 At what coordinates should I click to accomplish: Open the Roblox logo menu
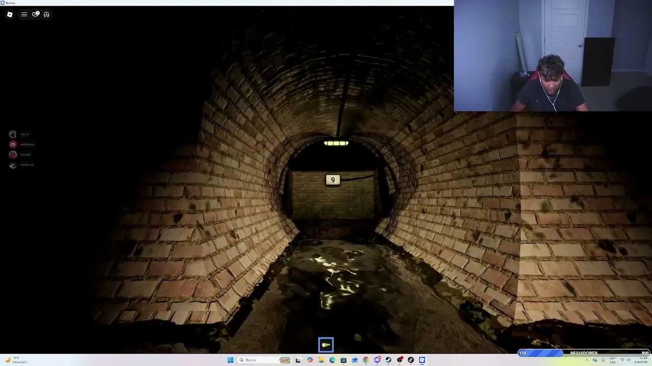pos(10,14)
